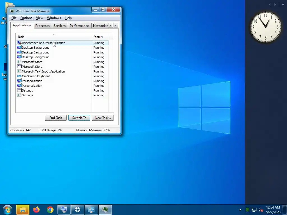Click the tab strip right-arrow scroll button
Viewport: 287px width, 215px height.
point(116,25)
